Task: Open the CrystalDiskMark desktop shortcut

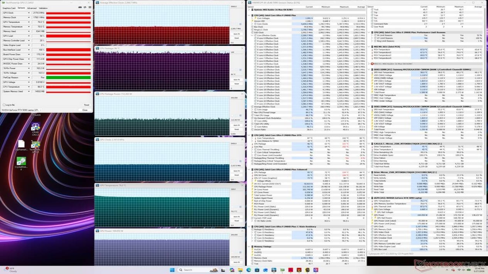Action: [21, 163]
